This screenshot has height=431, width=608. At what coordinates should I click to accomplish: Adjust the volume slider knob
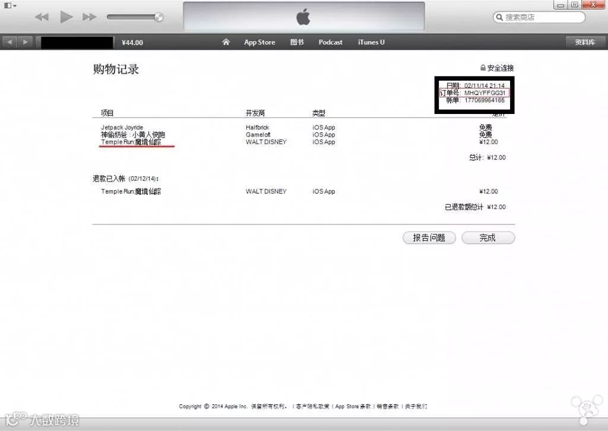coord(159,17)
